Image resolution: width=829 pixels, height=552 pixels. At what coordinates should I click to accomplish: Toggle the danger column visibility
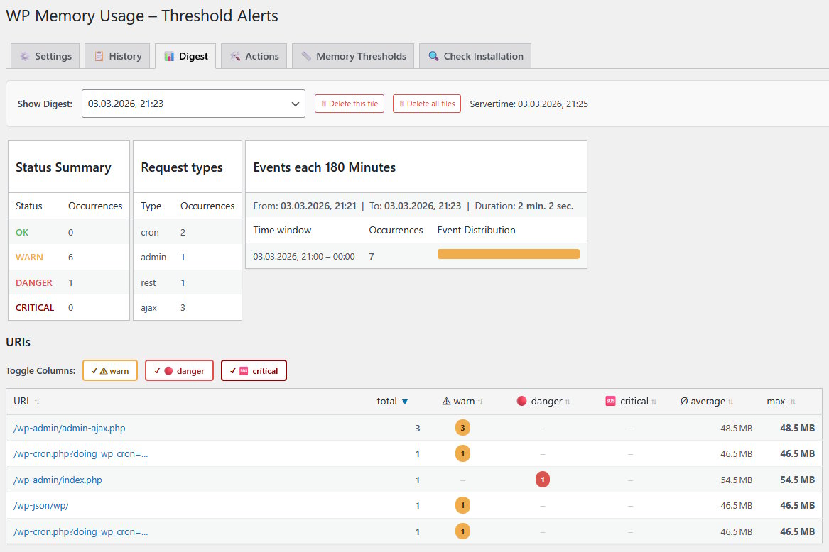[x=179, y=370]
